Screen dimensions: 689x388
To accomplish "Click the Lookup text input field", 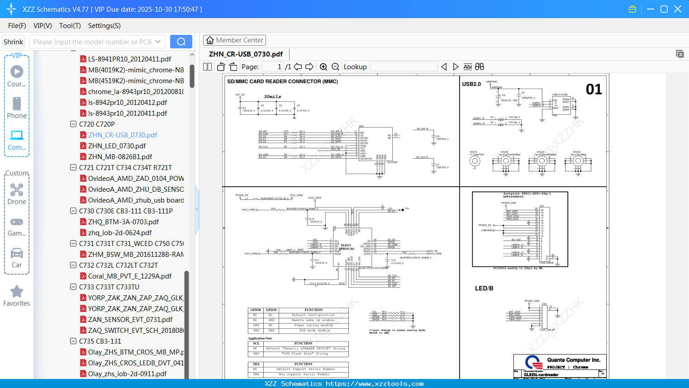I will 404,67.
